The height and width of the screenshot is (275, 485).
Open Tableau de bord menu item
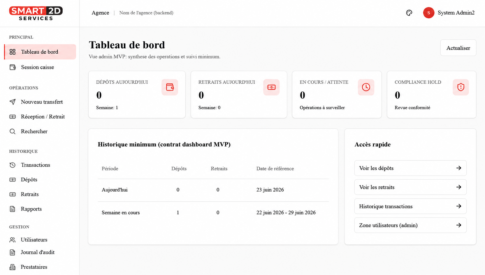coord(40,52)
